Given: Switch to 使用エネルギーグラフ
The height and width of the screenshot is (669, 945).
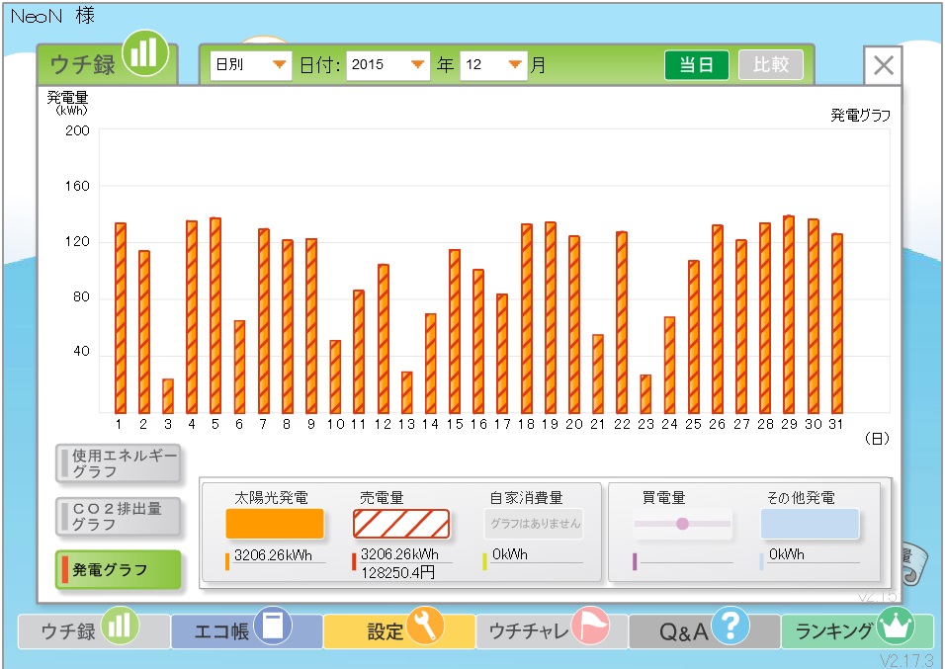Looking at the screenshot, I should (x=119, y=463).
